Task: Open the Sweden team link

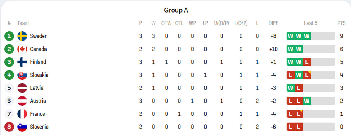Action: point(39,36)
